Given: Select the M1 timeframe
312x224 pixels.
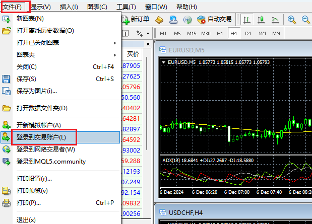Looking at the screenshot, I should (x=163, y=34).
